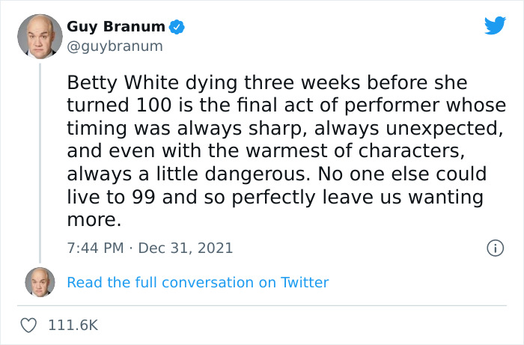Click the Twitter bird logo
This screenshot has height=345, width=524.
[x=495, y=26]
